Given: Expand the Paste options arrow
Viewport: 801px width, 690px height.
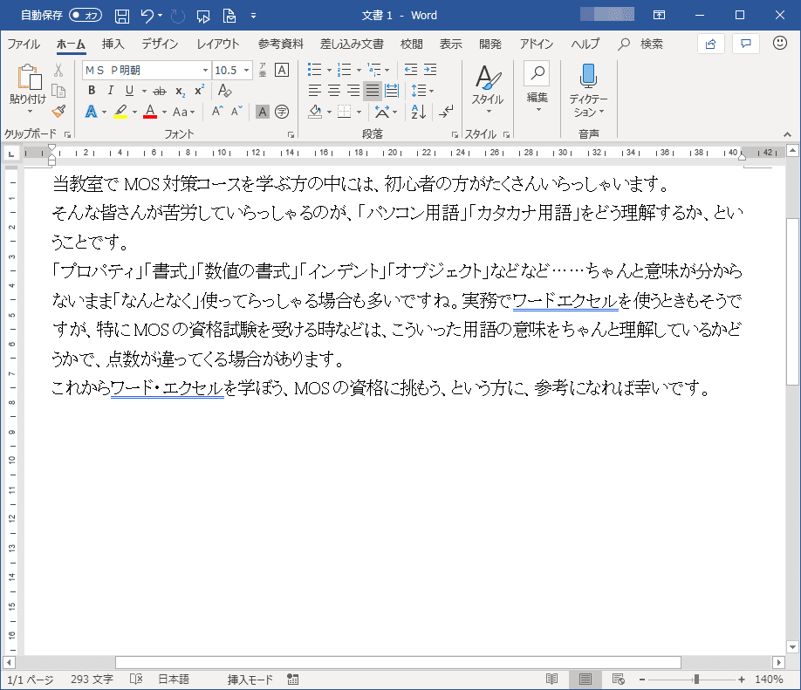Looking at the screenshot, I should click(x=30, y=112).
